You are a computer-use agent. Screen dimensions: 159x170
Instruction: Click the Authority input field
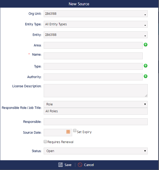click(93, 77)
